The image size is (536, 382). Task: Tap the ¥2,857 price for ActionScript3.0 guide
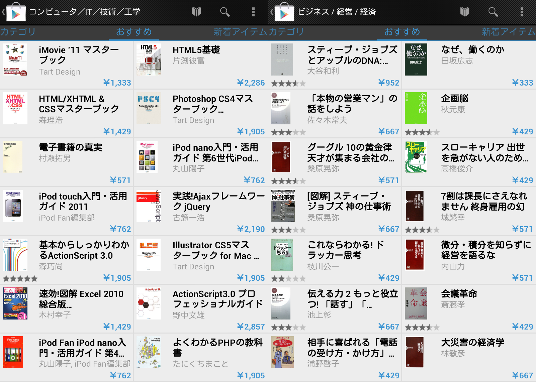pos(251,327)
